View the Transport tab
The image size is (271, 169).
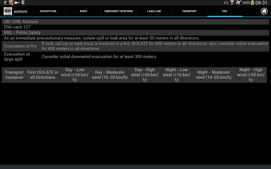tap(189, 11)
